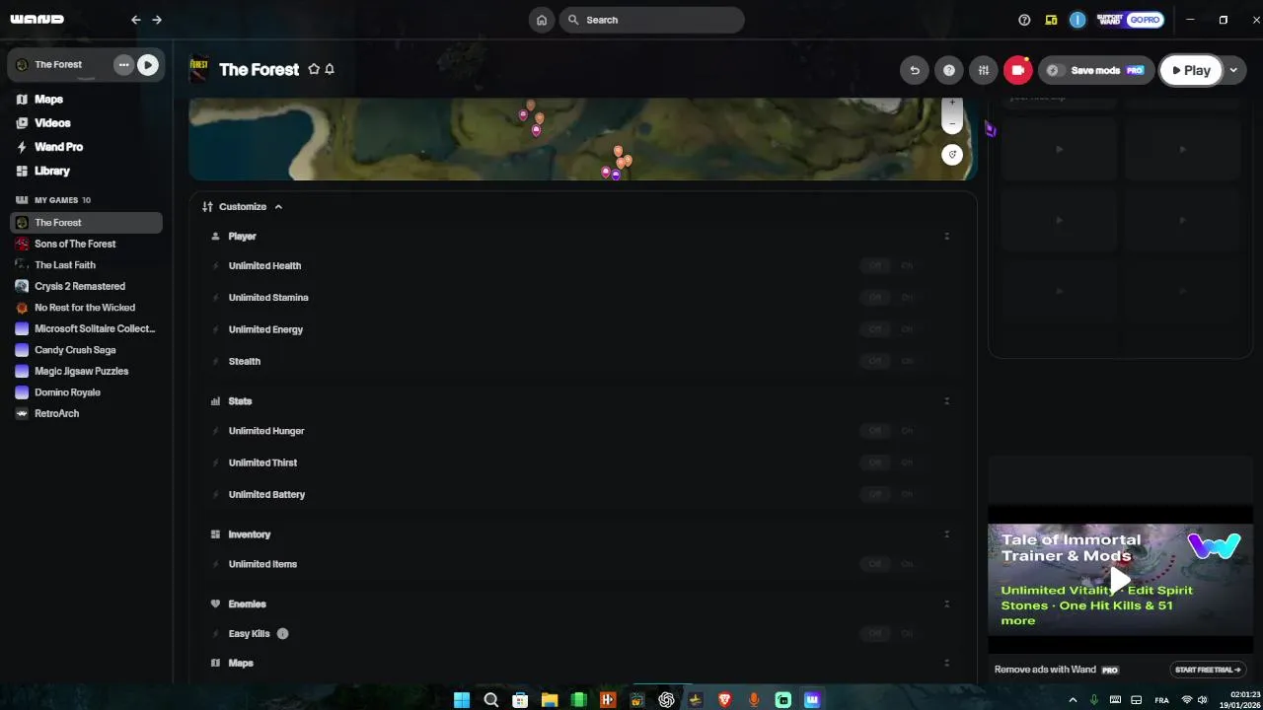Open ChatGPT taskbar icon
Viewport: 1263px width, 710px height.
coord(666,700)
